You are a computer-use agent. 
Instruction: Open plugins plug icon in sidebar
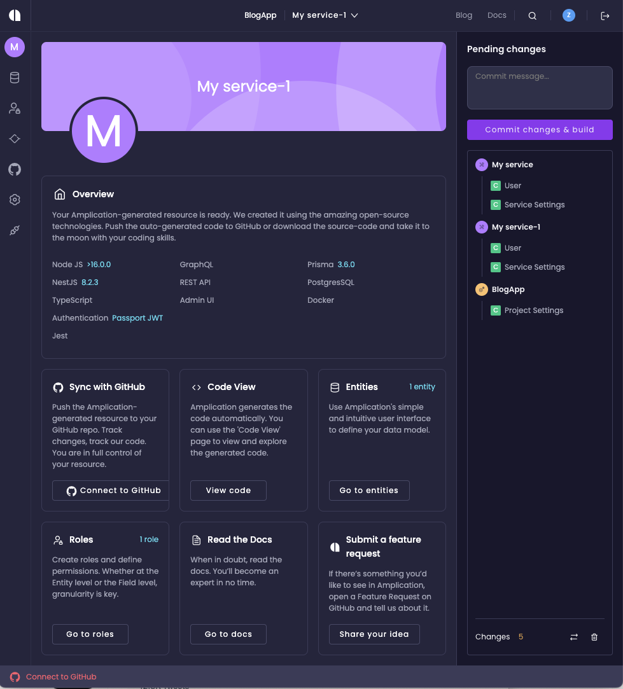point(15,230)
